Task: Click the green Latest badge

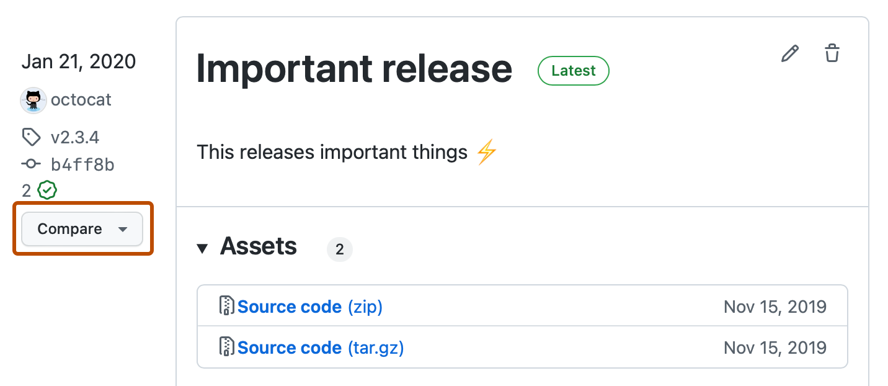Action: tap(573, 71)
